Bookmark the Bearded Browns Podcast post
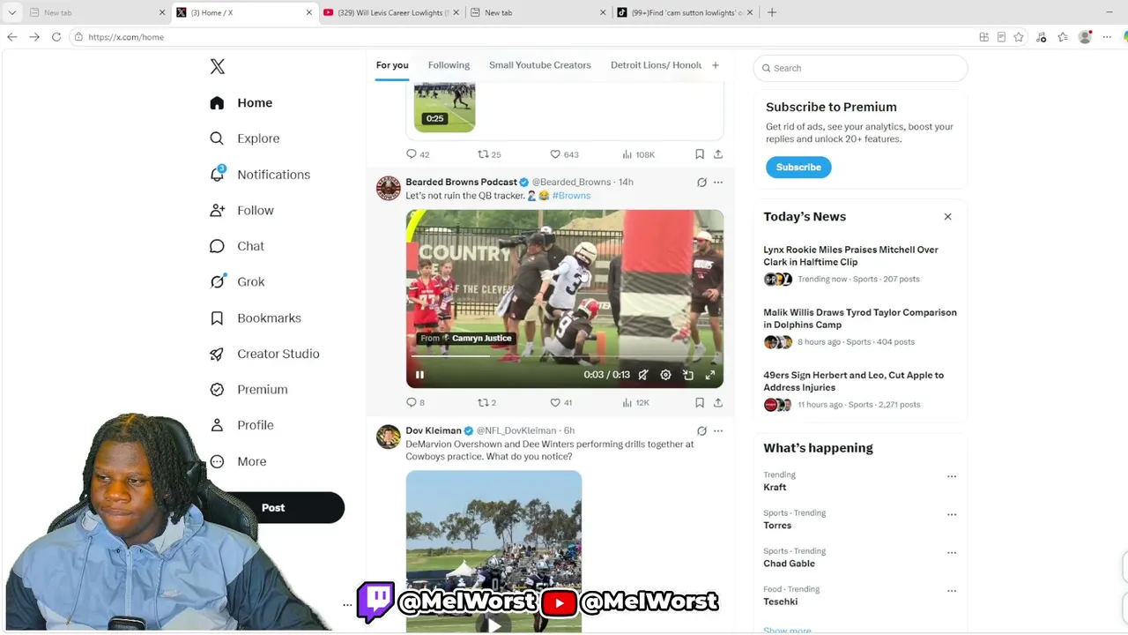 (x=700, y=403)
